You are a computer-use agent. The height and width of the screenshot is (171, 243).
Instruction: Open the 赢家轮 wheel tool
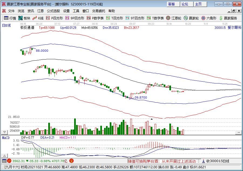click(191, 18)
